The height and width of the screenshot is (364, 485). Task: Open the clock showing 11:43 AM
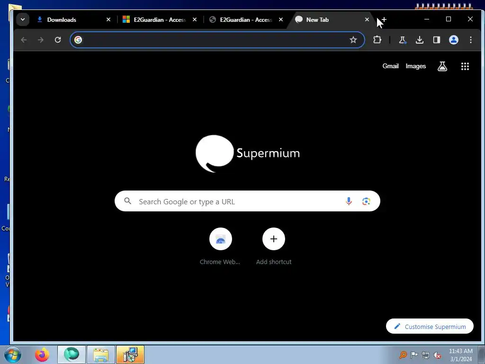(x=460, y=355)
